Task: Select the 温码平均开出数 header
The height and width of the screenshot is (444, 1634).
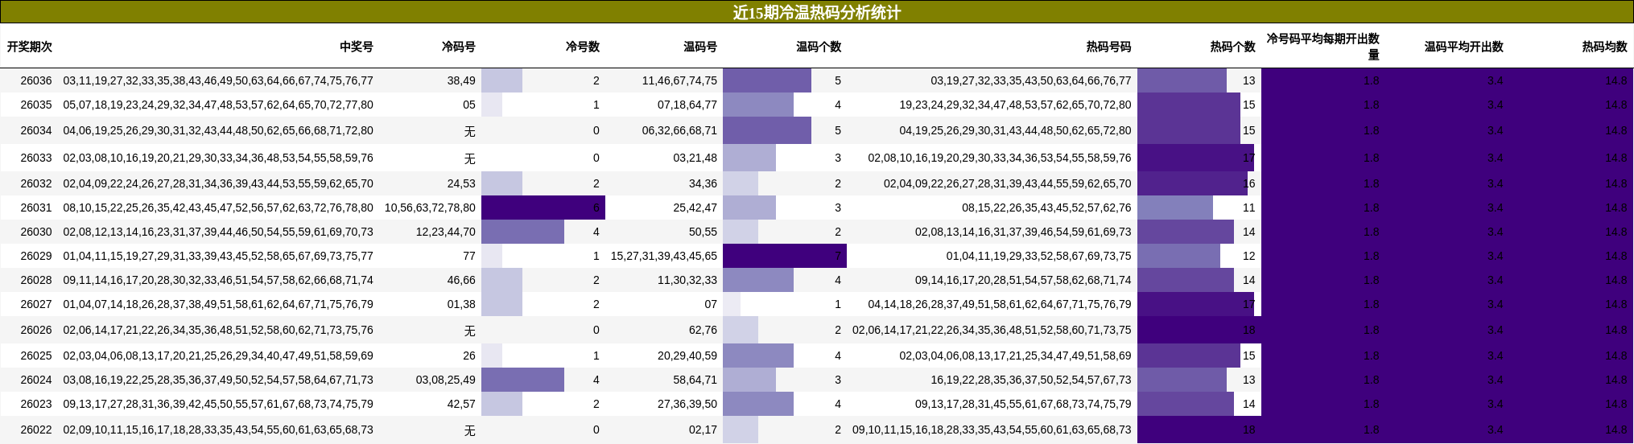Action: [1464, 47]
